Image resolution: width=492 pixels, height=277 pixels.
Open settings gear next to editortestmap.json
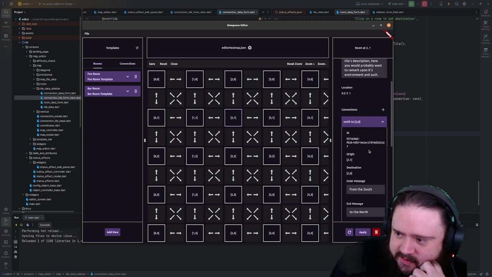point(250,48)
